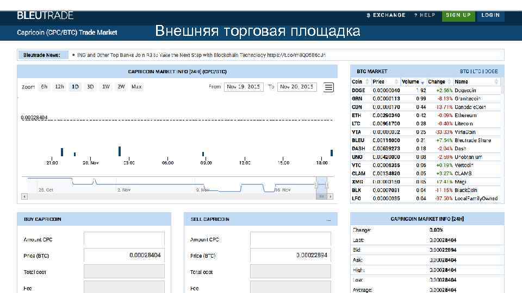
Task: Click the To date field Nov 20, 2015
Action: [297, 87]
